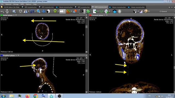Viewport: 175px width, 98px height.
Task: Maximize the Axial plane view panel
Action: (x=86, y=15)
